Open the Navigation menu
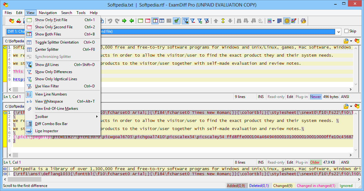364x191 pixels. 48,12
